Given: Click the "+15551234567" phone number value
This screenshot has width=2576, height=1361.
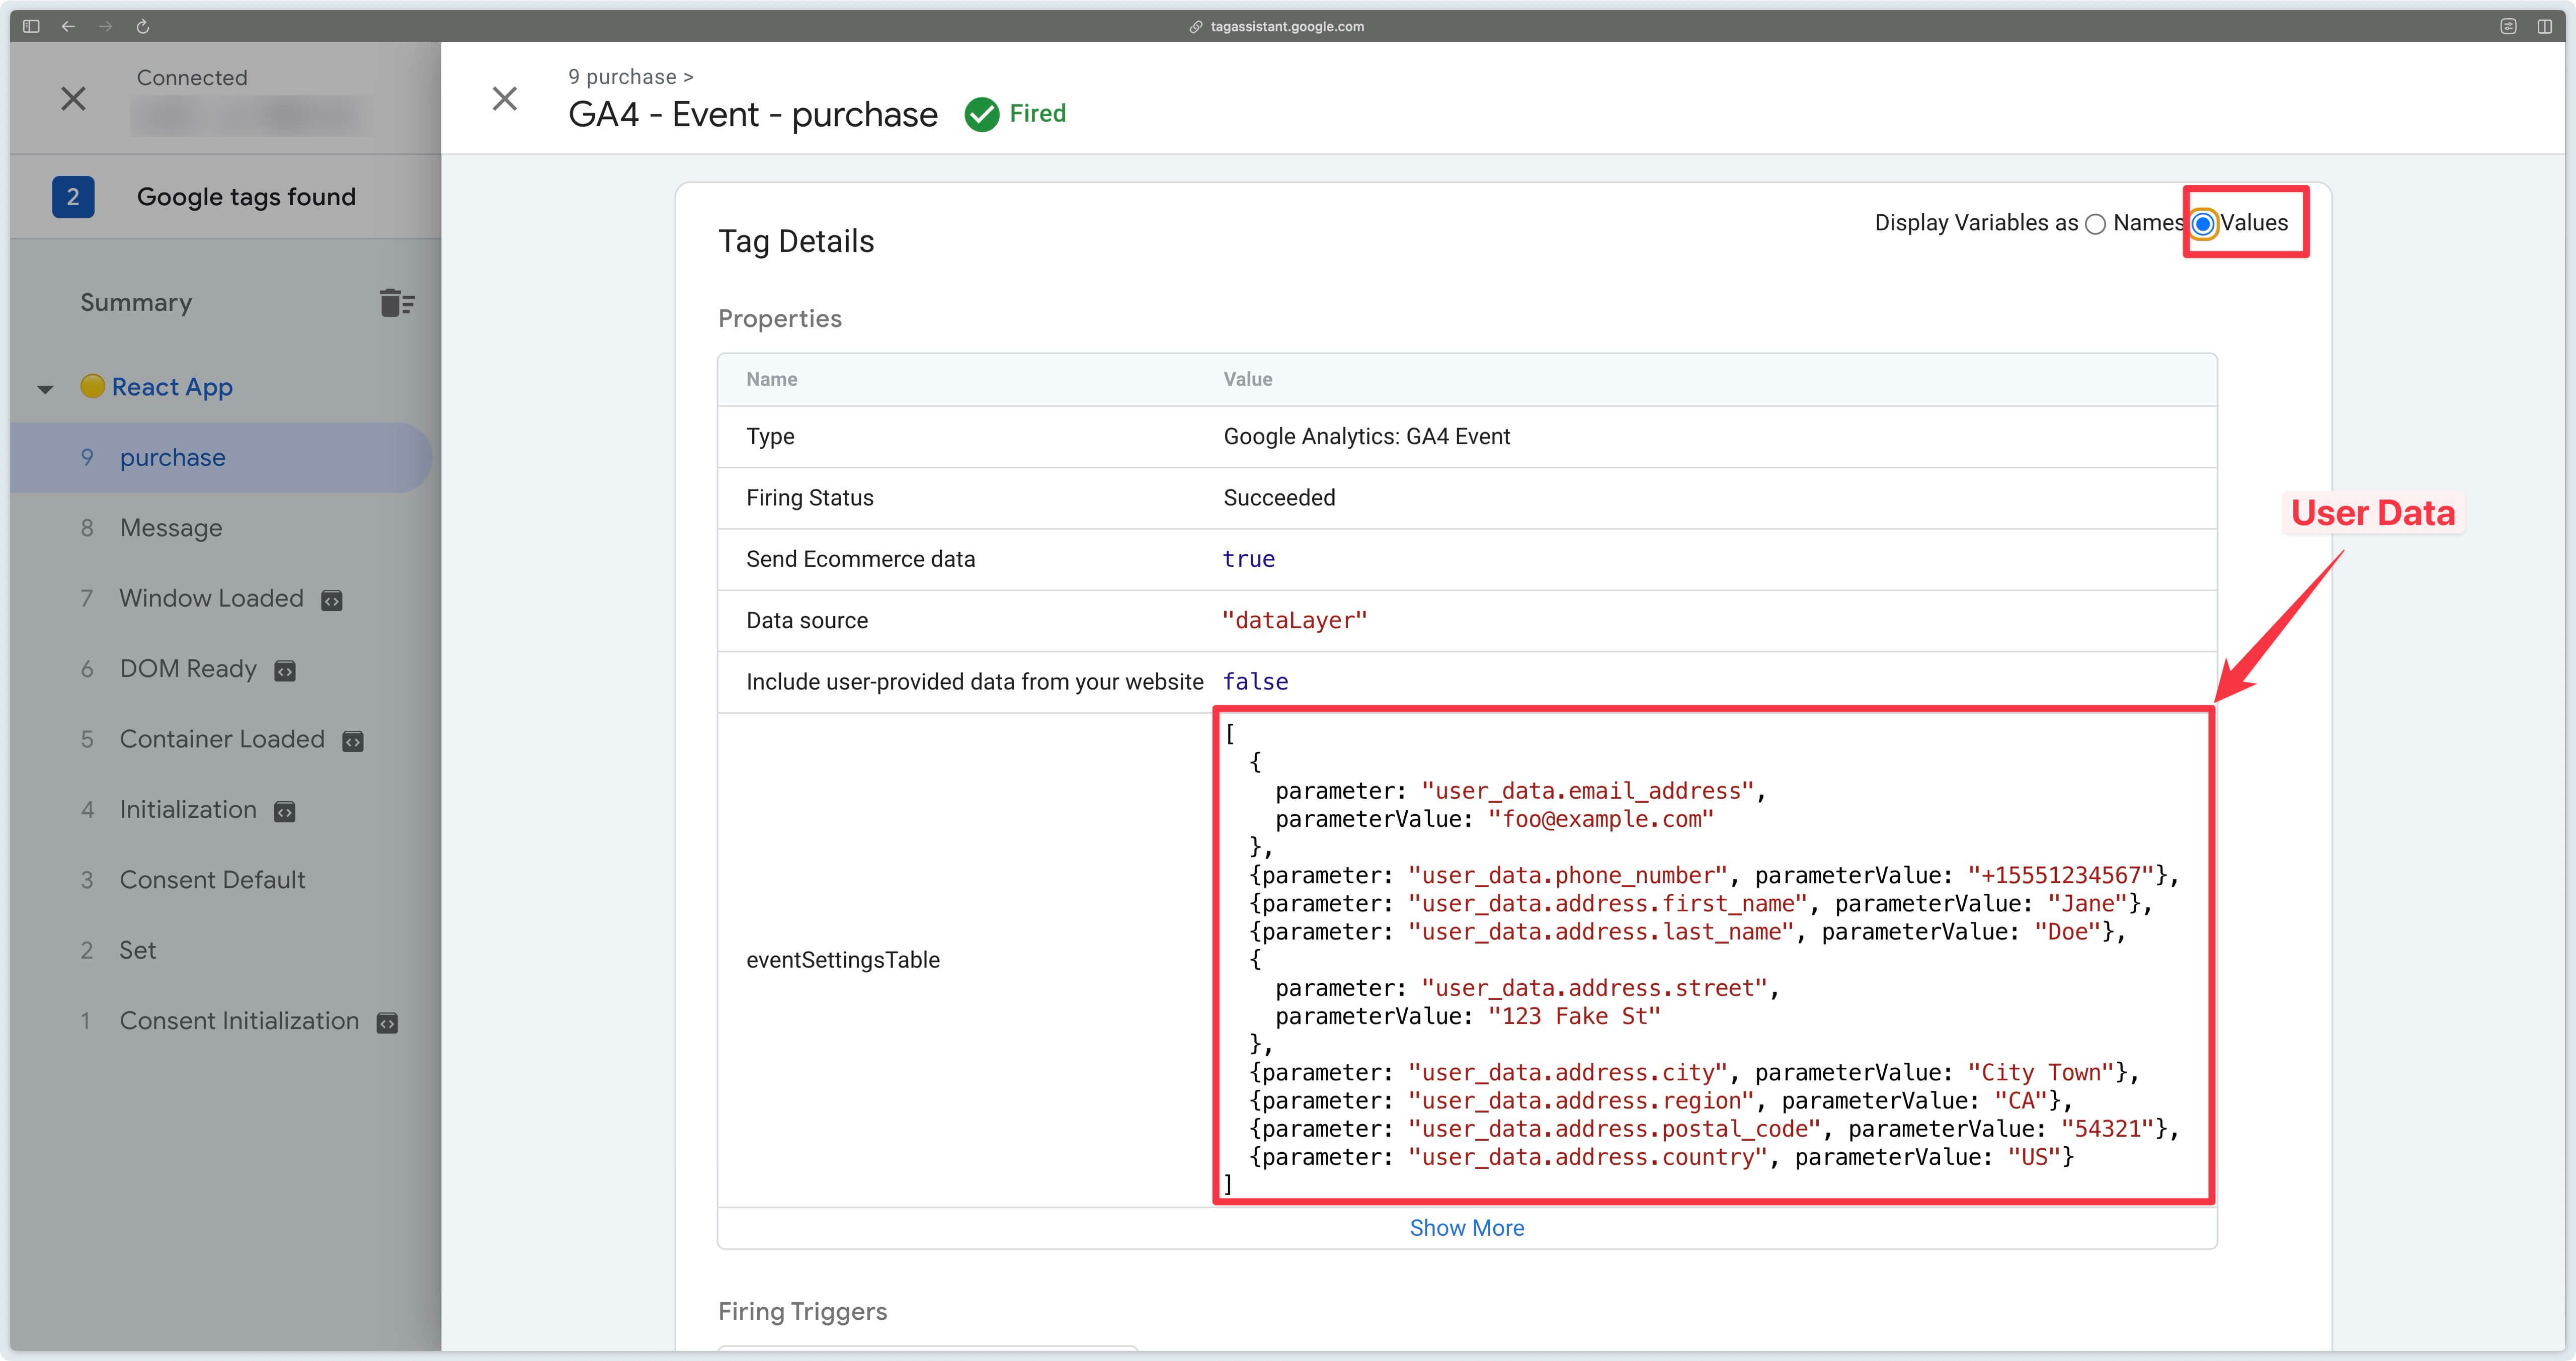Looking at the screenshot, I should pos(2061,875).
